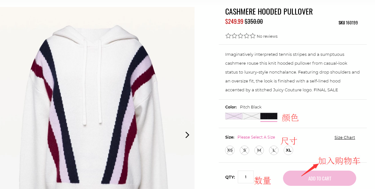Choose the crossed-out lavender color swatch
Viewport: 375px width, 189px height.
(x=234, y=116)
